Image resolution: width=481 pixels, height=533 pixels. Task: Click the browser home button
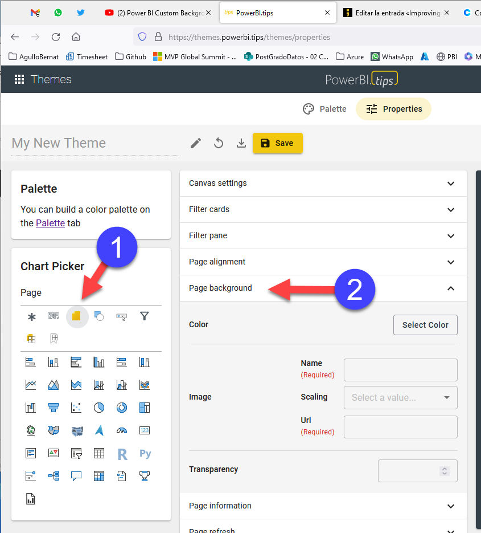(x=76, y=36)
